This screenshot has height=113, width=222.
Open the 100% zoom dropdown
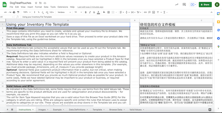point(26,12)
